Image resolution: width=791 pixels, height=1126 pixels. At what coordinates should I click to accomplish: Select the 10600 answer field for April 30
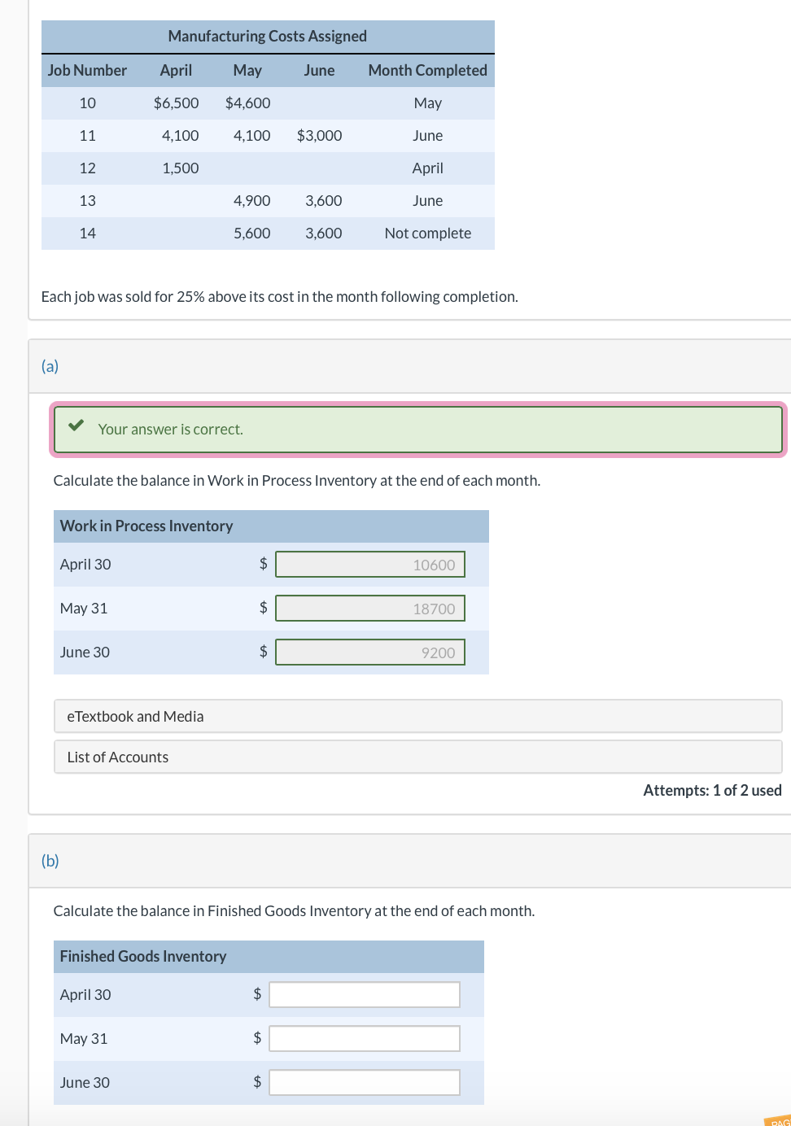370,564
